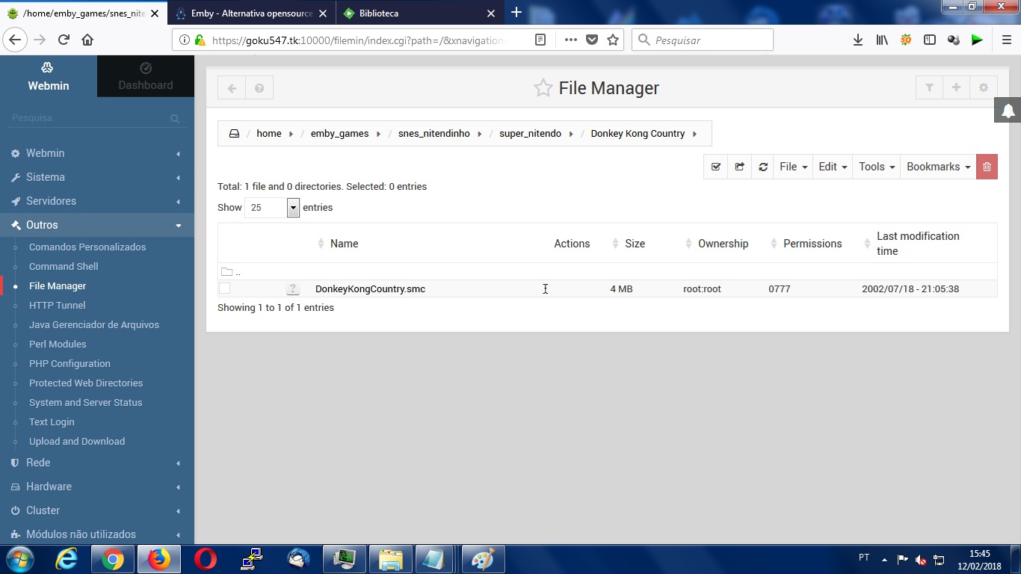Image resolution: width=1021 pixels, height=574 pixels.
Task: Go to the Firefox home page
Action: [x=87, y=40]
